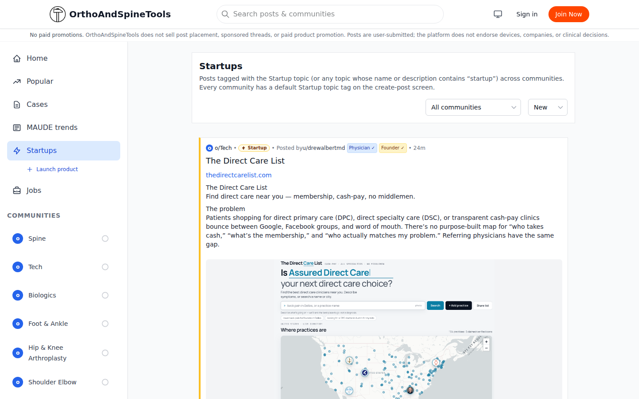Toggle the display theme monitor icon
The height and width of the screenshot is (399, 639).
tap(498, 14)
